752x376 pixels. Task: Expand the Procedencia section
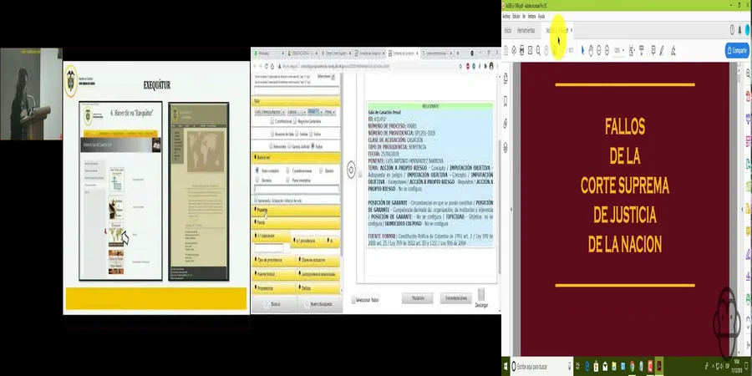pyautogui.click(x=274, y=289)
